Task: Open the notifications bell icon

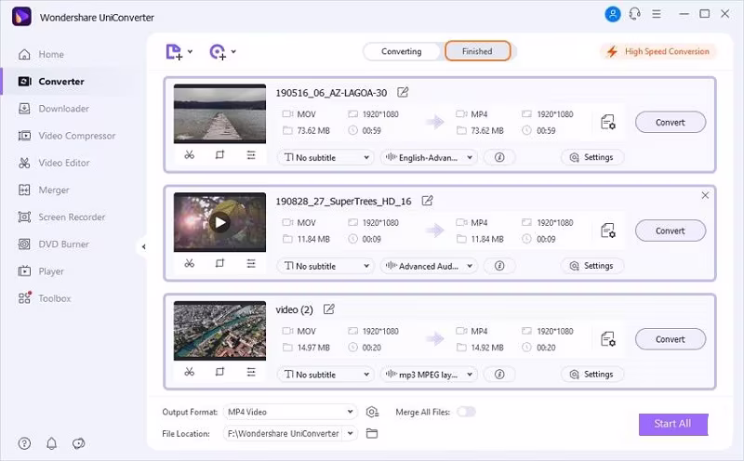Action: pos(52,443)
